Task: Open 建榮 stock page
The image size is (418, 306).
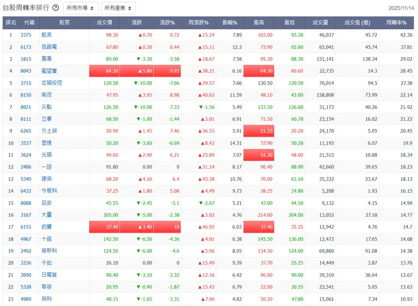Action: click(47, 179)
